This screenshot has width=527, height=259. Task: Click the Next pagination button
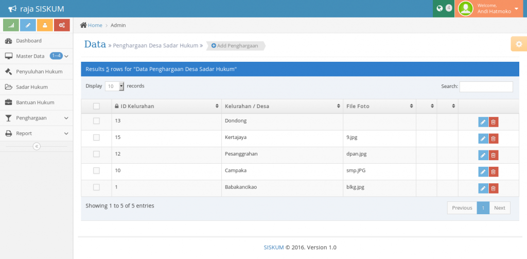[x=500, y=208]
